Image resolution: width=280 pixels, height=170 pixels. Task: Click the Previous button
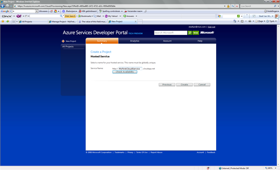point(167,85)
